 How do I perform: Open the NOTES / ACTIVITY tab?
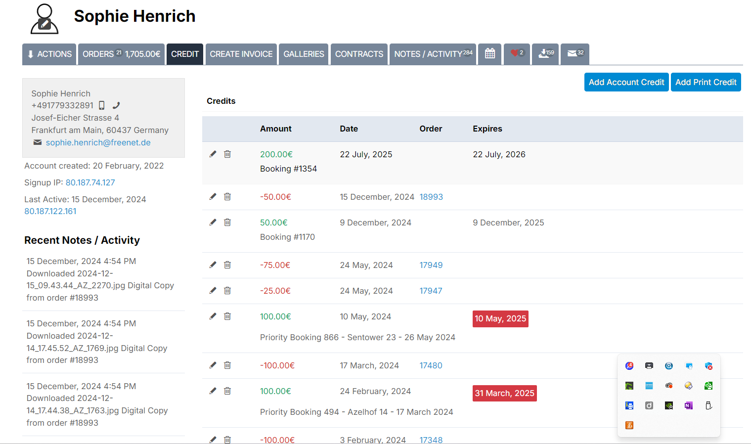coord(433,54)
